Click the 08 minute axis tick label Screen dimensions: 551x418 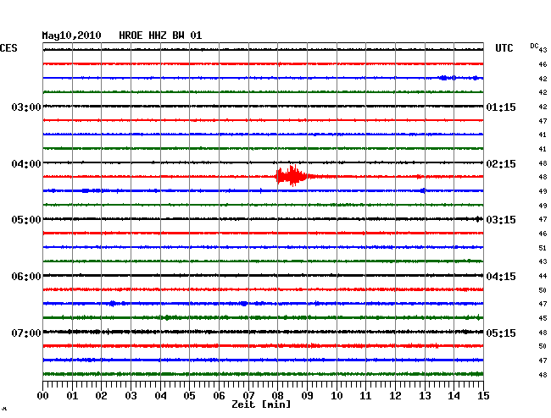pyautogui.click(x=277, y=395)
